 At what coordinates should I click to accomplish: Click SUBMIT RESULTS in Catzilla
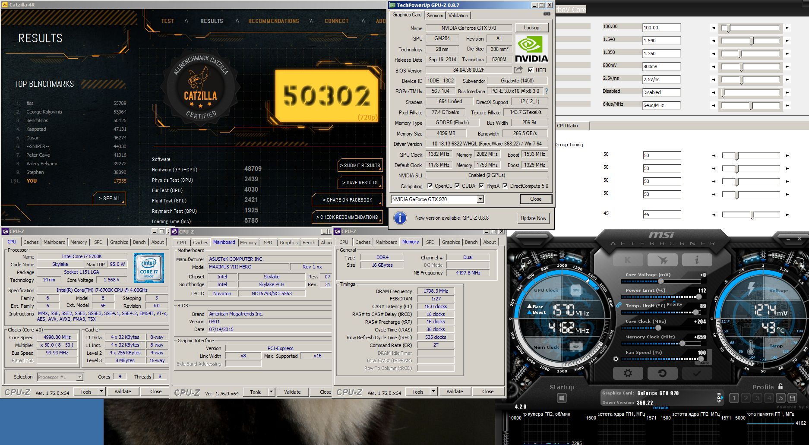[x=360, y=165]
